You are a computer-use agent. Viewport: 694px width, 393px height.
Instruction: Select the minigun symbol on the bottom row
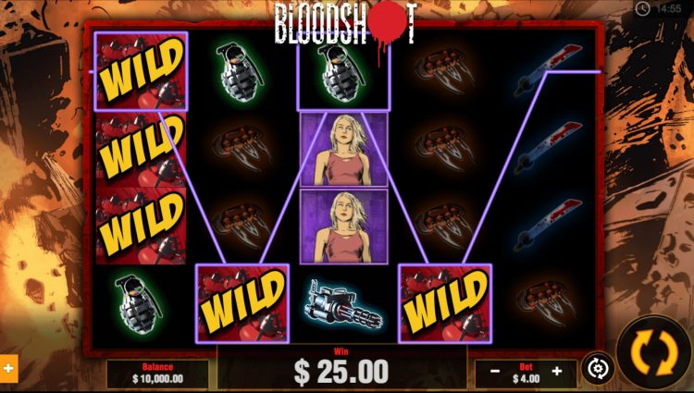coord(343,304)
